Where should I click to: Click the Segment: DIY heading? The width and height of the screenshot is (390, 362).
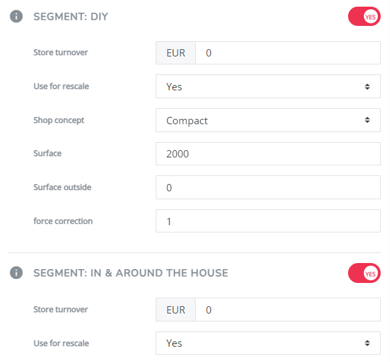click(x=71, y=17)
